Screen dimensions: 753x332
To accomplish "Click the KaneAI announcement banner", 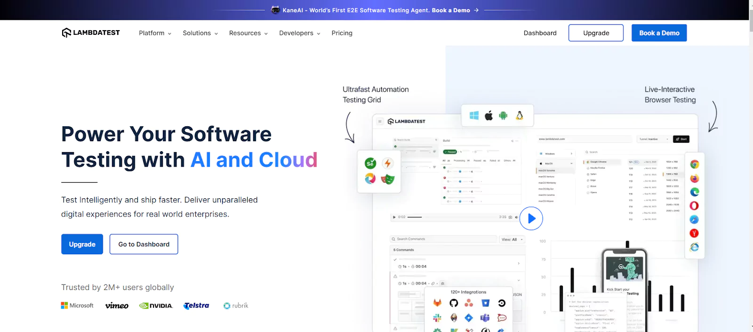I will pos(376,10).
